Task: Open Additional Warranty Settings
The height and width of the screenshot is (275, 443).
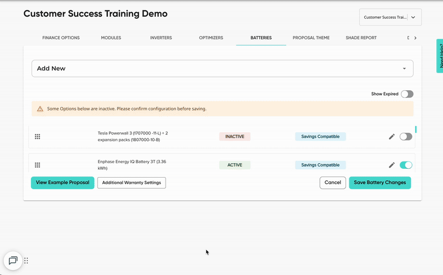Action: point(131,183)
